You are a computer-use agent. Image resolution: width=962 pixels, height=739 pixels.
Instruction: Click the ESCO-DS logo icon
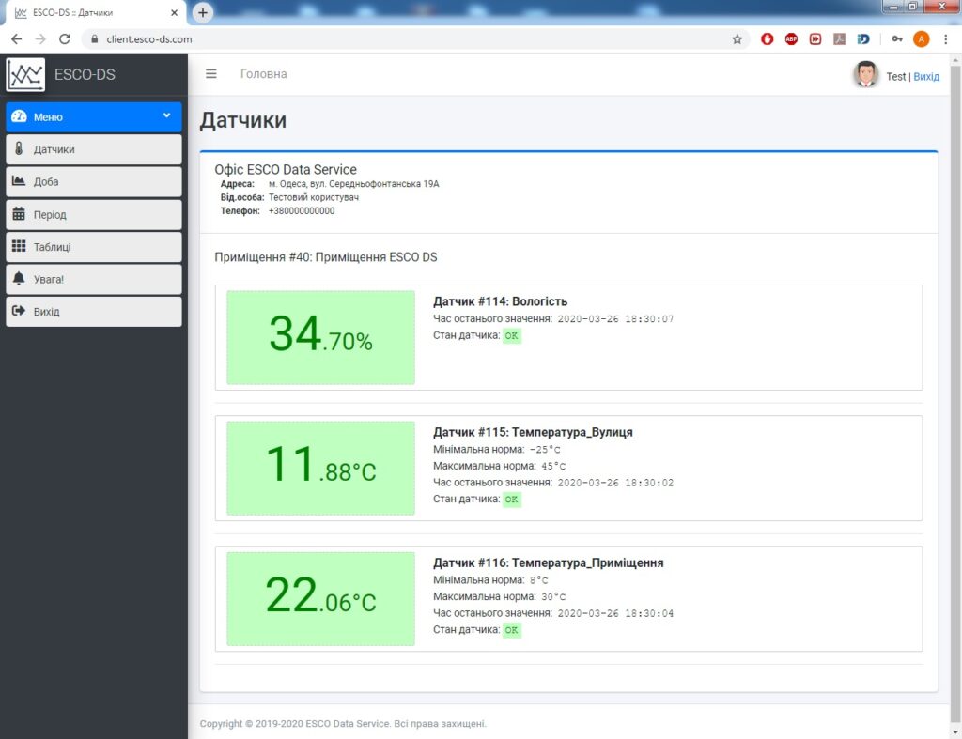[x=25, y=75]
